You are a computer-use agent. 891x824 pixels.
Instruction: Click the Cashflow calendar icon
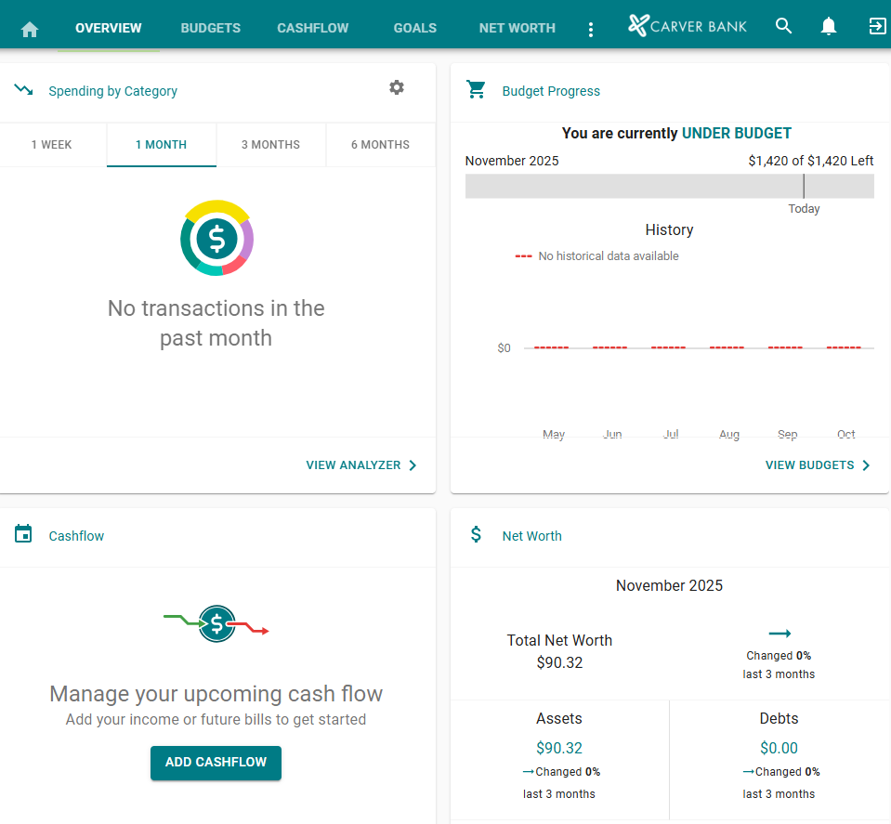tap(24, 534)
